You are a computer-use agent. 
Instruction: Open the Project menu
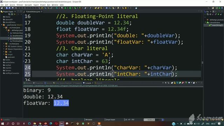(x=43, y=5)
